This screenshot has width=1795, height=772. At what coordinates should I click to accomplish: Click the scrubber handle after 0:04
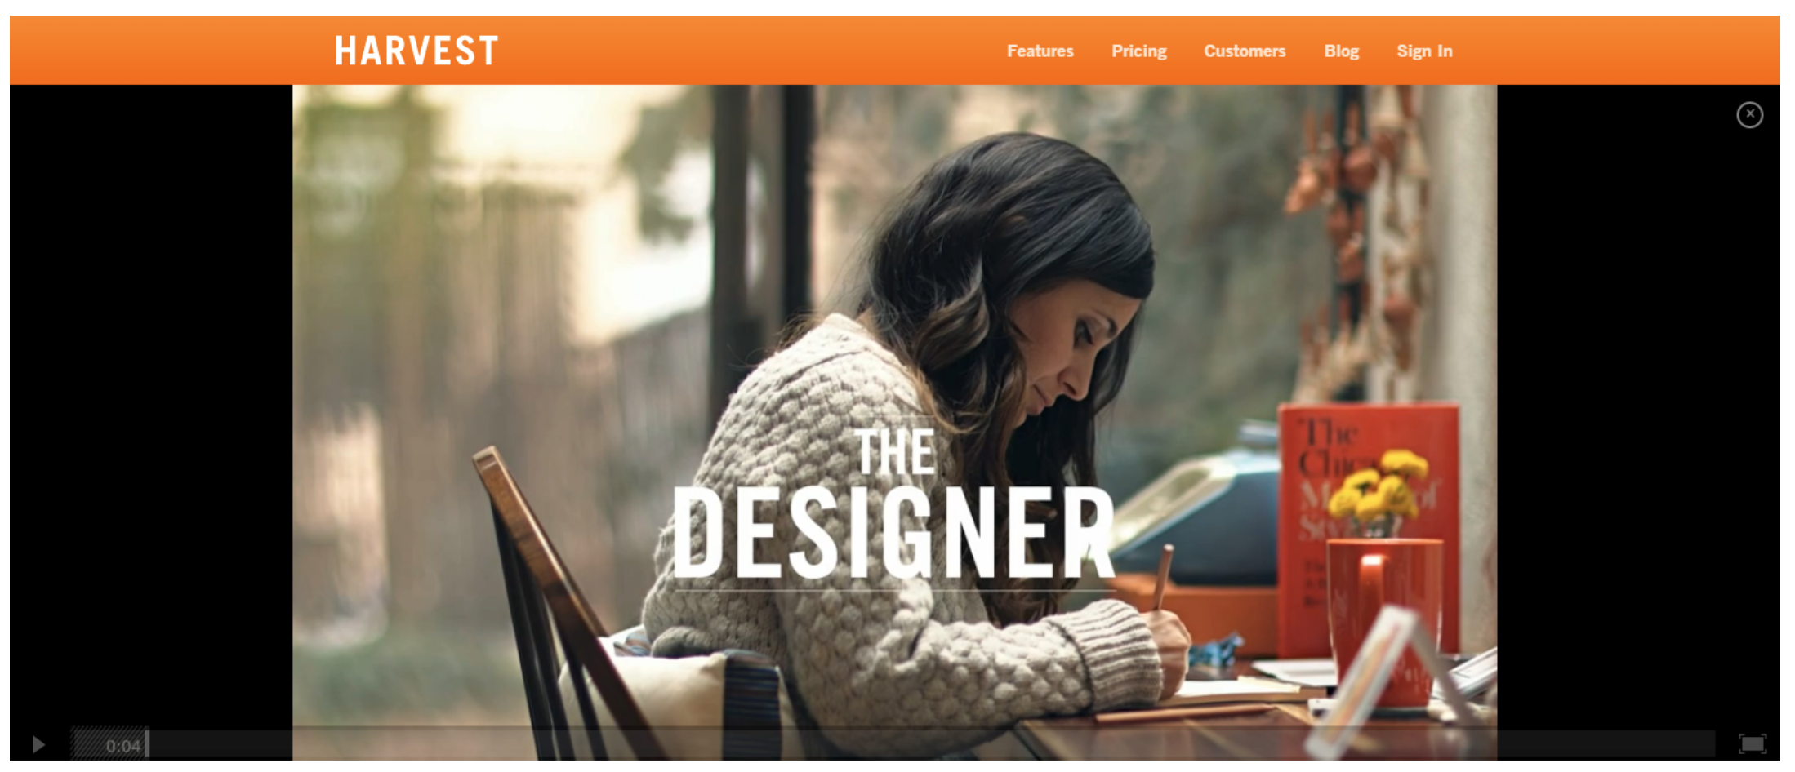point(147,744)
